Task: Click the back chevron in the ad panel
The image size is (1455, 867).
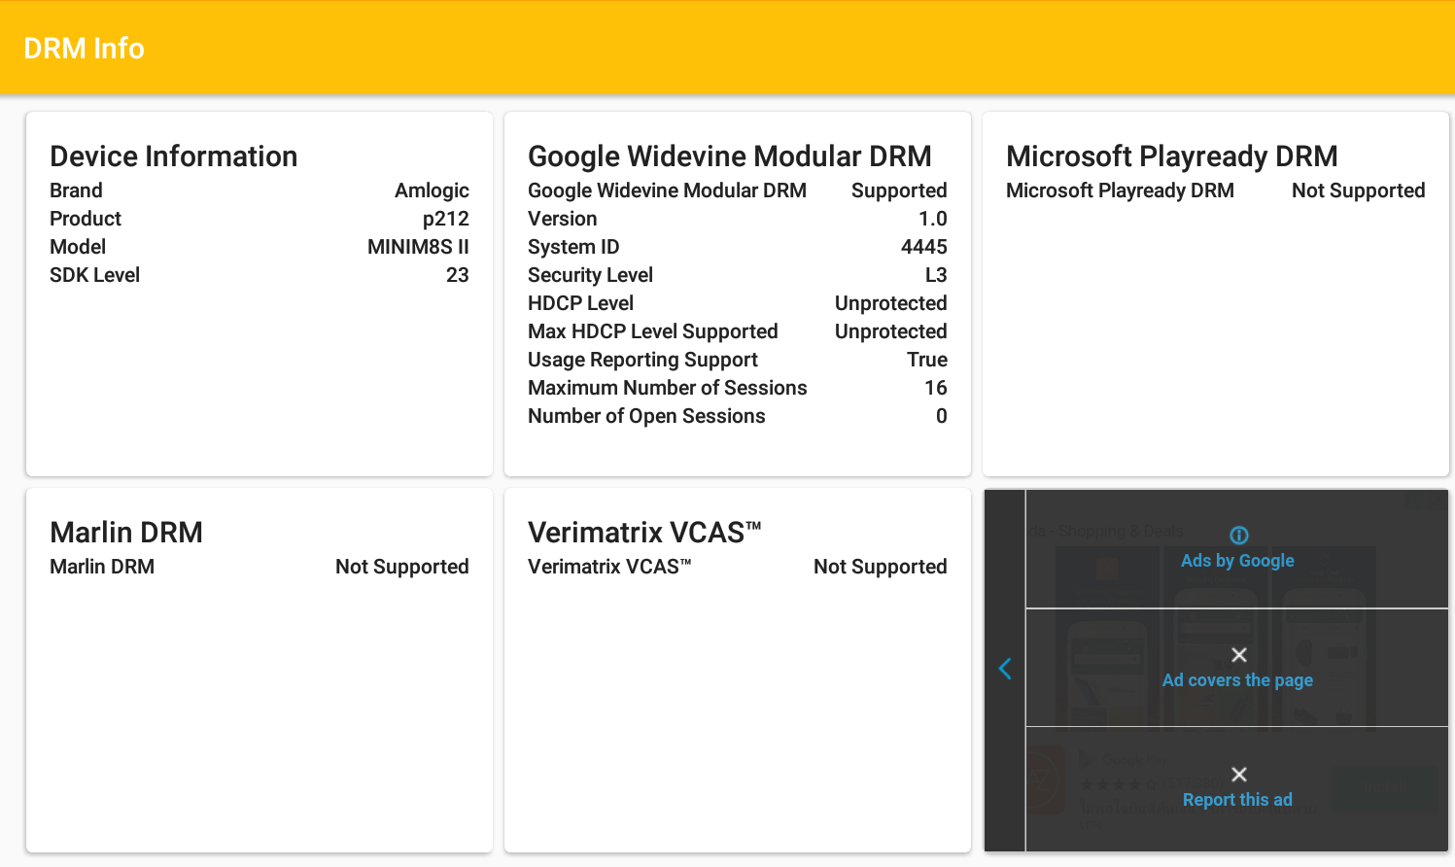Action: coord(1005,669)
